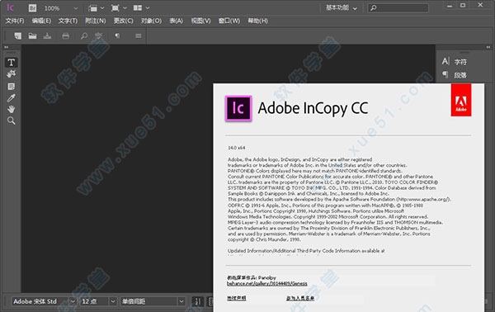Viewport: 495px width, 312px height.
Task: Expand the 基本功能 workspace switcher
Action: pos(342,7)
